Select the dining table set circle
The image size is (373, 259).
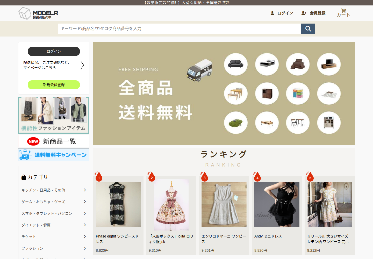(236, 93)
